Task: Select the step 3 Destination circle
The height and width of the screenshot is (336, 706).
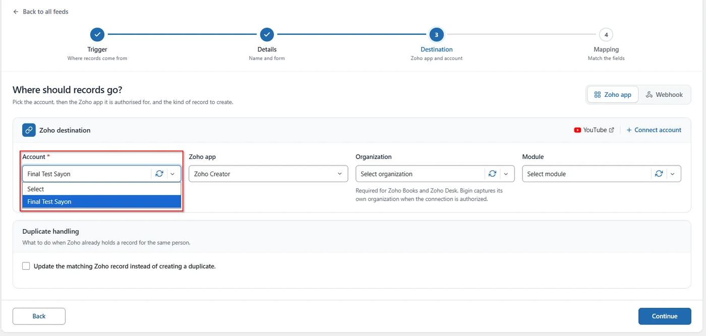Action: [436, 35]
